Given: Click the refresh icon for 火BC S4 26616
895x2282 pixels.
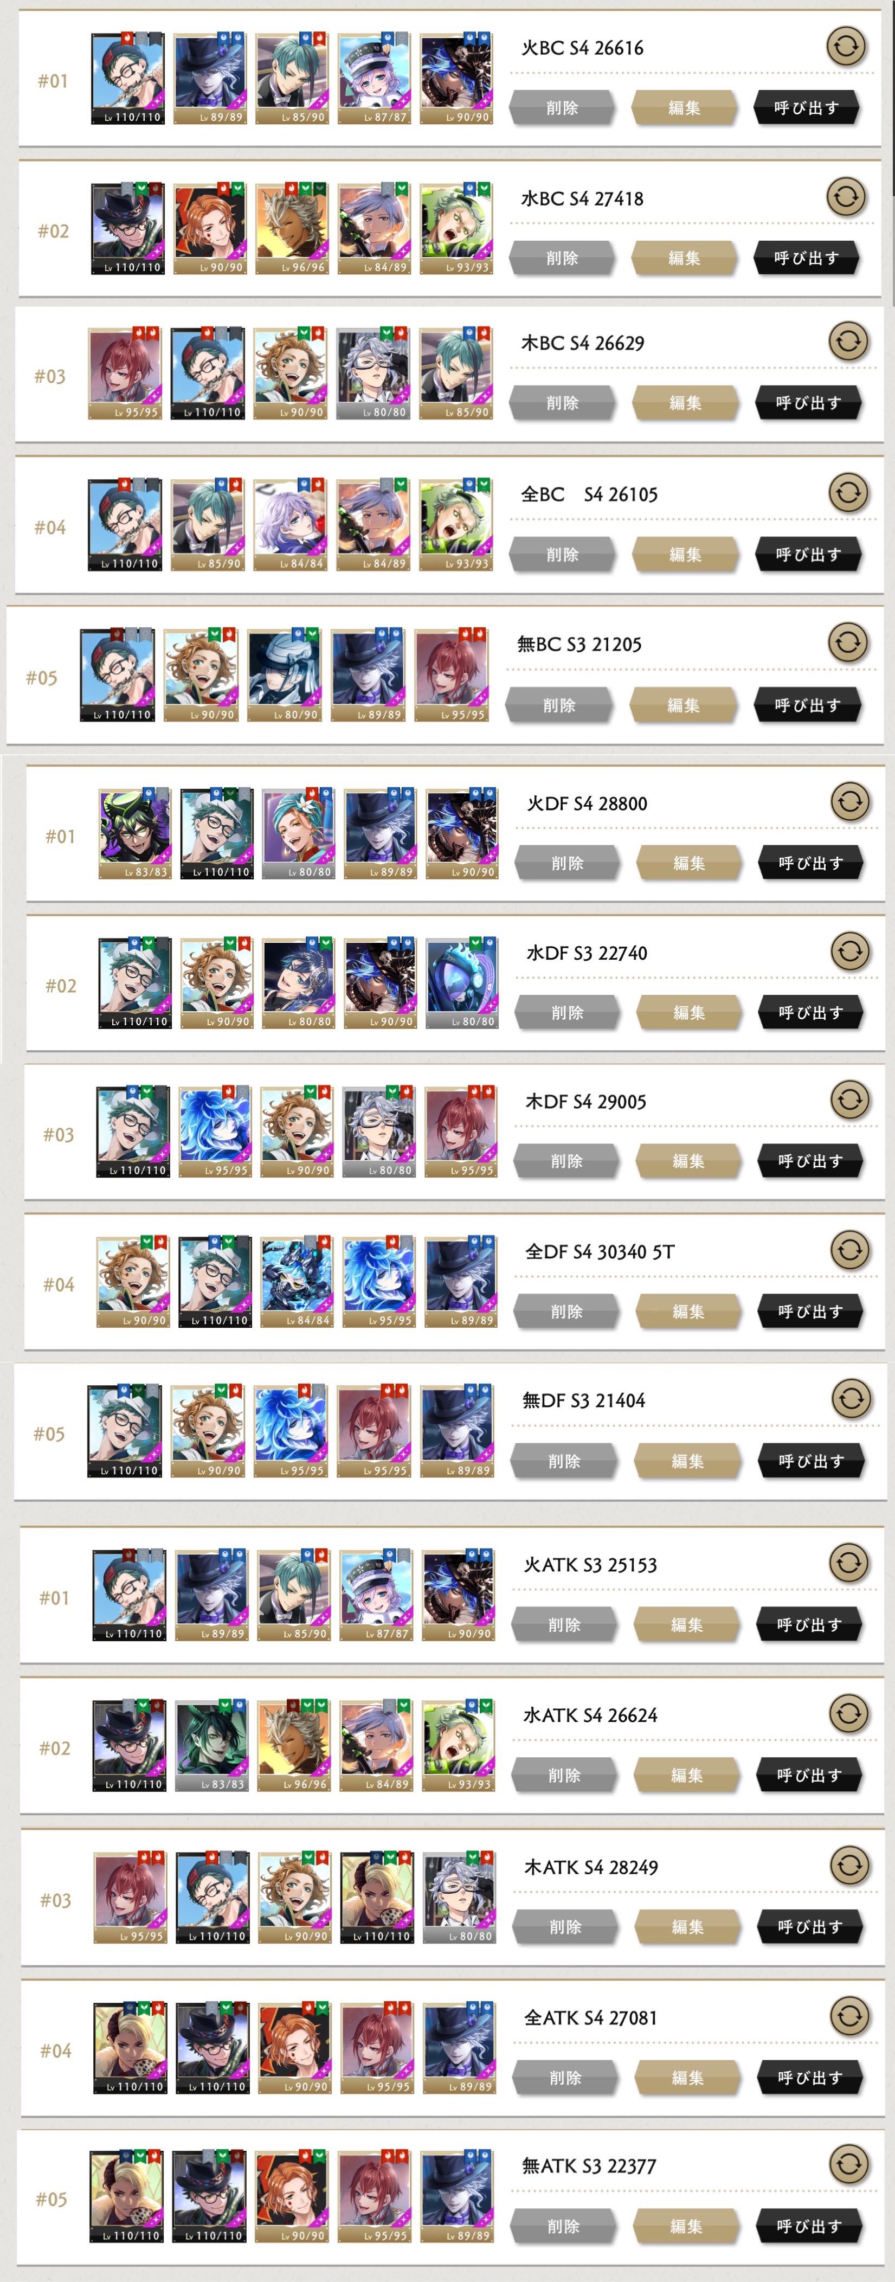Looking at the screenshot, I should click(x=845, y=46).
